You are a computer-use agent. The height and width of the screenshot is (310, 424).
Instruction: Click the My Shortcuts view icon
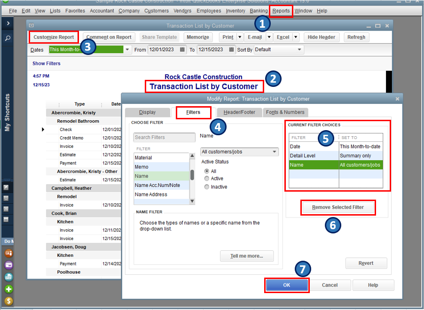6,187
